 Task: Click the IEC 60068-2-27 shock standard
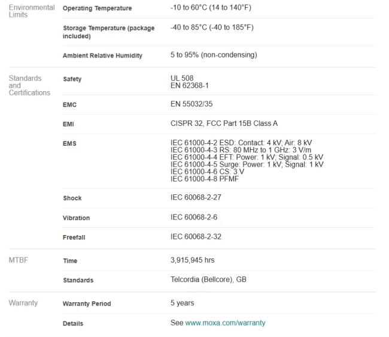(196, 197)
